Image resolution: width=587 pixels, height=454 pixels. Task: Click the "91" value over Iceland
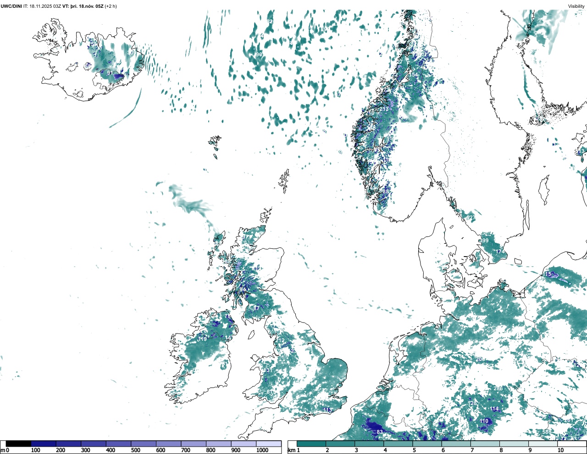point(110,73)
